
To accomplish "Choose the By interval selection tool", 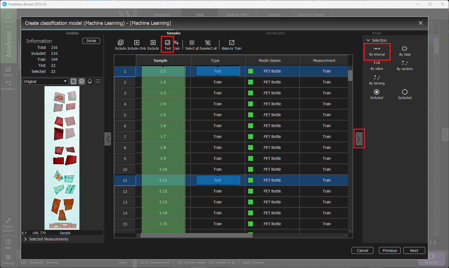I will point(377,51).
